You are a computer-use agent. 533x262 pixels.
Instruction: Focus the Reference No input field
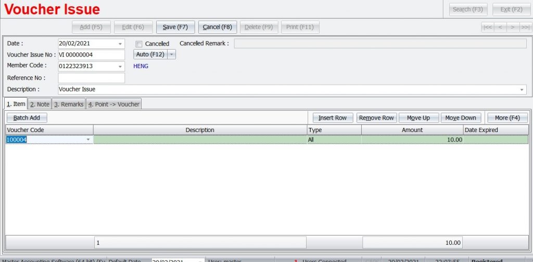tap(92, 78)
